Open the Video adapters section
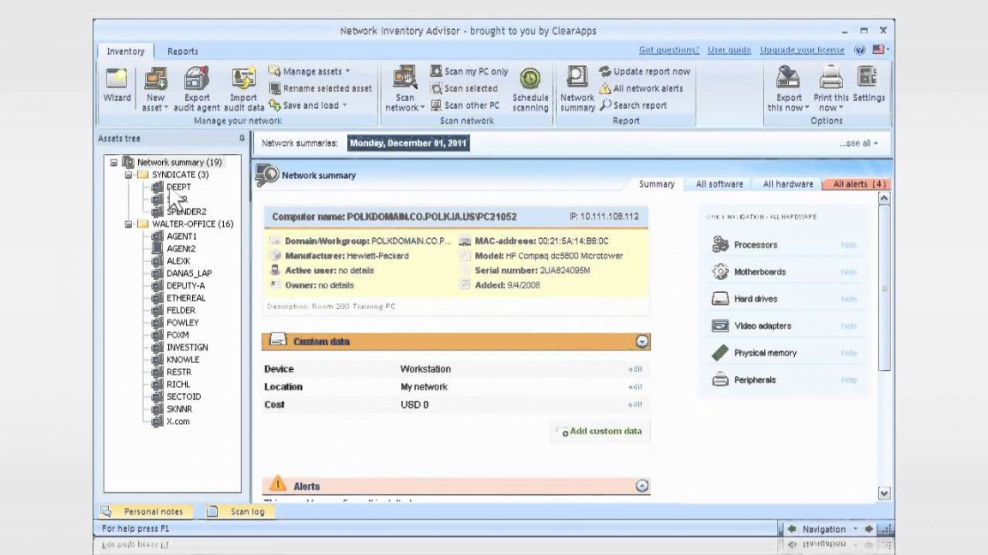This screenshot has width=988, height=555. tap(762, 326)
